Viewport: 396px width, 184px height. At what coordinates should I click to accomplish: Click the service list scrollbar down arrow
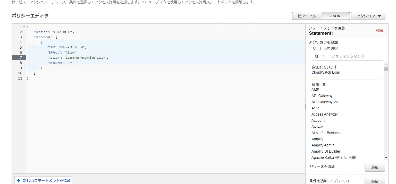386,157
